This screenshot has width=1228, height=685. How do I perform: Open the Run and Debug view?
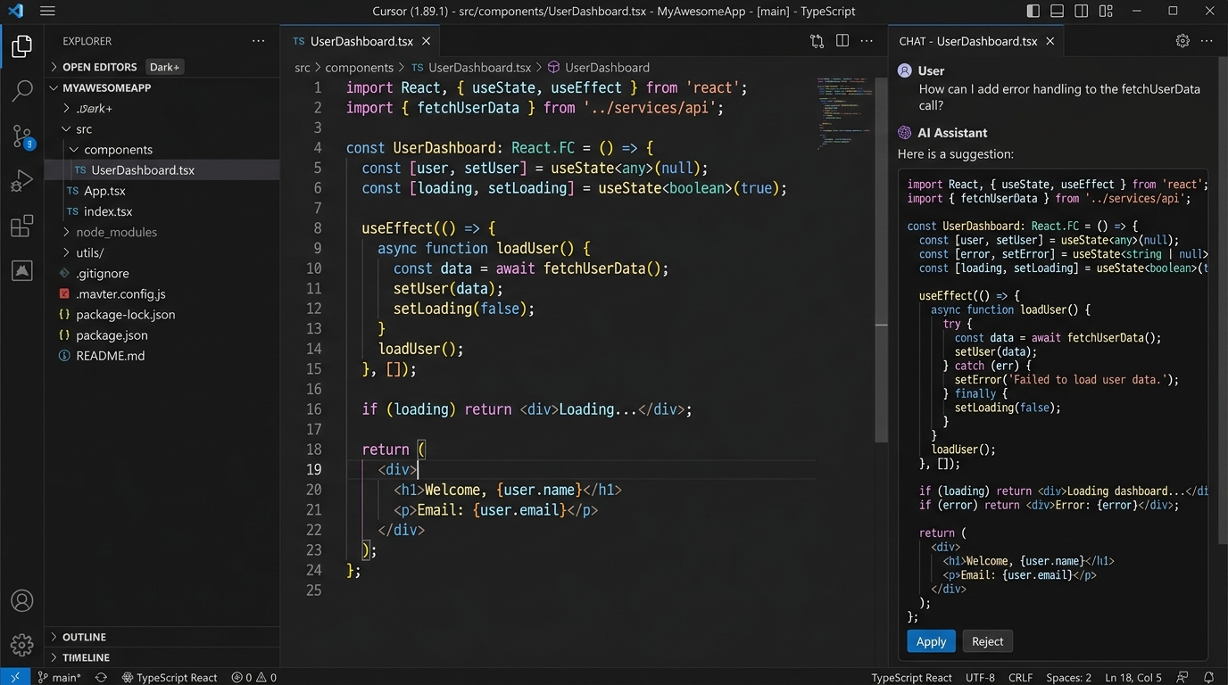click(22, 181)
